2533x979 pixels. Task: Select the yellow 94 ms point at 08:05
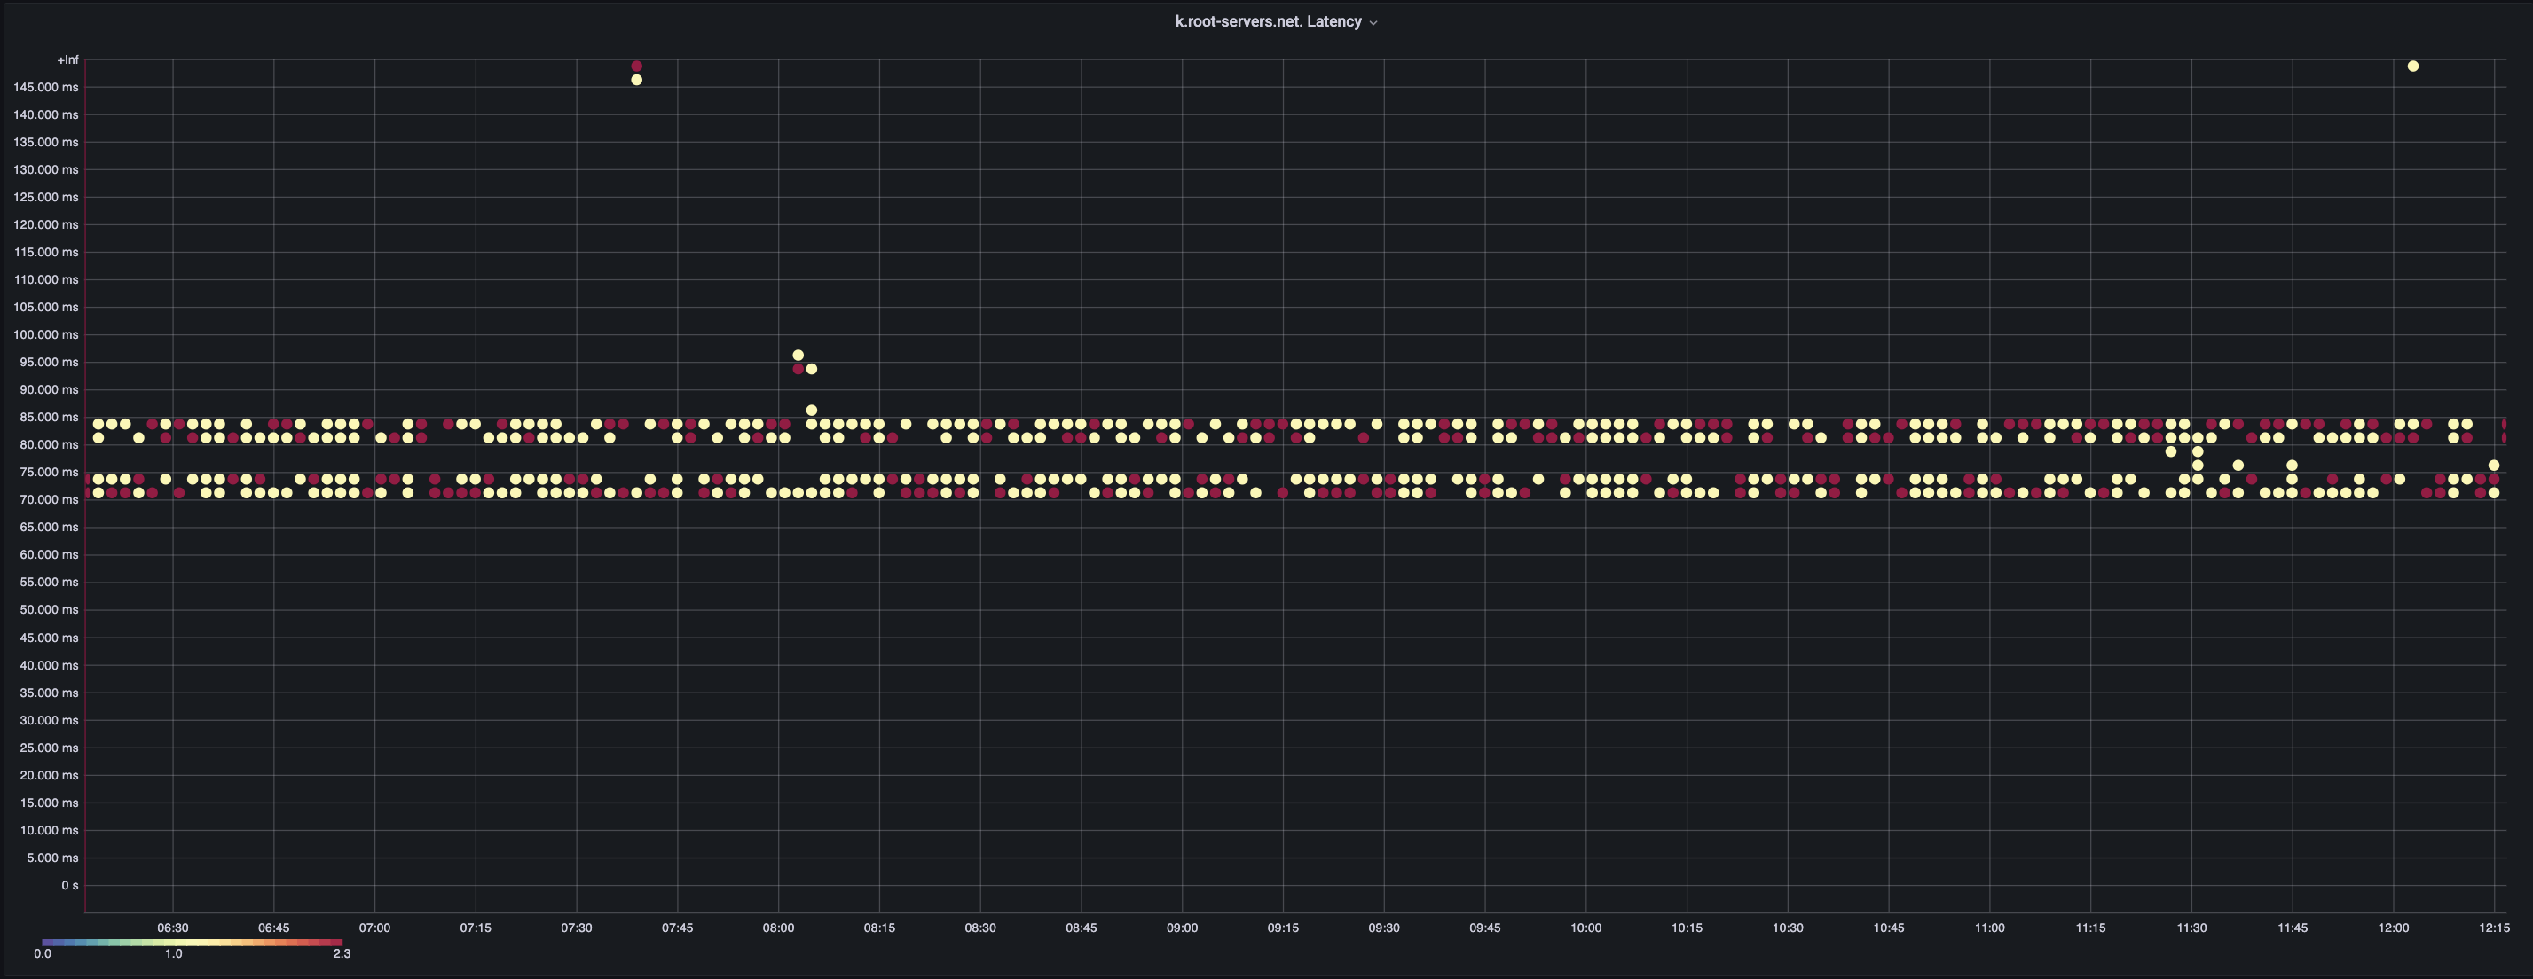[811, 369]
